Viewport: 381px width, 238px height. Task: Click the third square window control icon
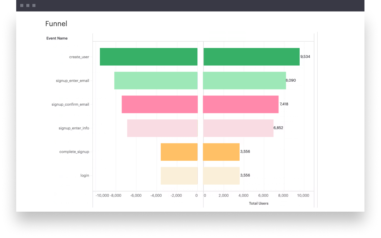coord(34,6)
